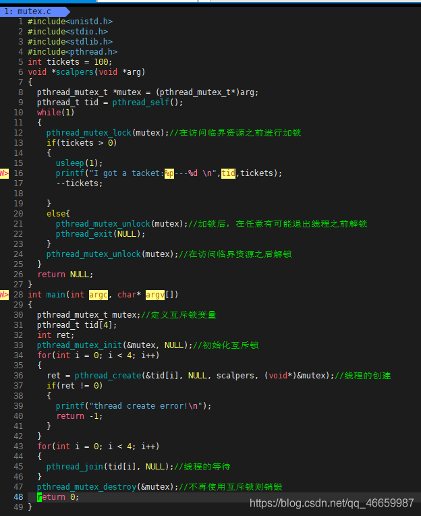421x516 pixels.
Task: Click the tickets argument on line 16
Action: [257, 173]
